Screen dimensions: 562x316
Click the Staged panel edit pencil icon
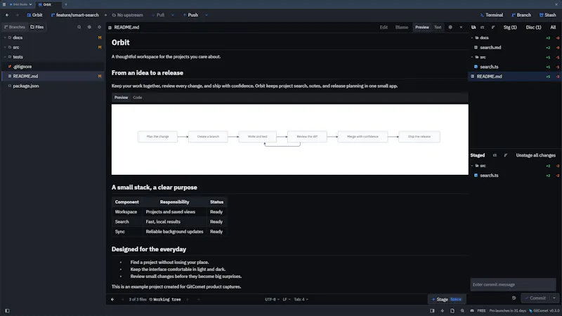click(505, 155)
